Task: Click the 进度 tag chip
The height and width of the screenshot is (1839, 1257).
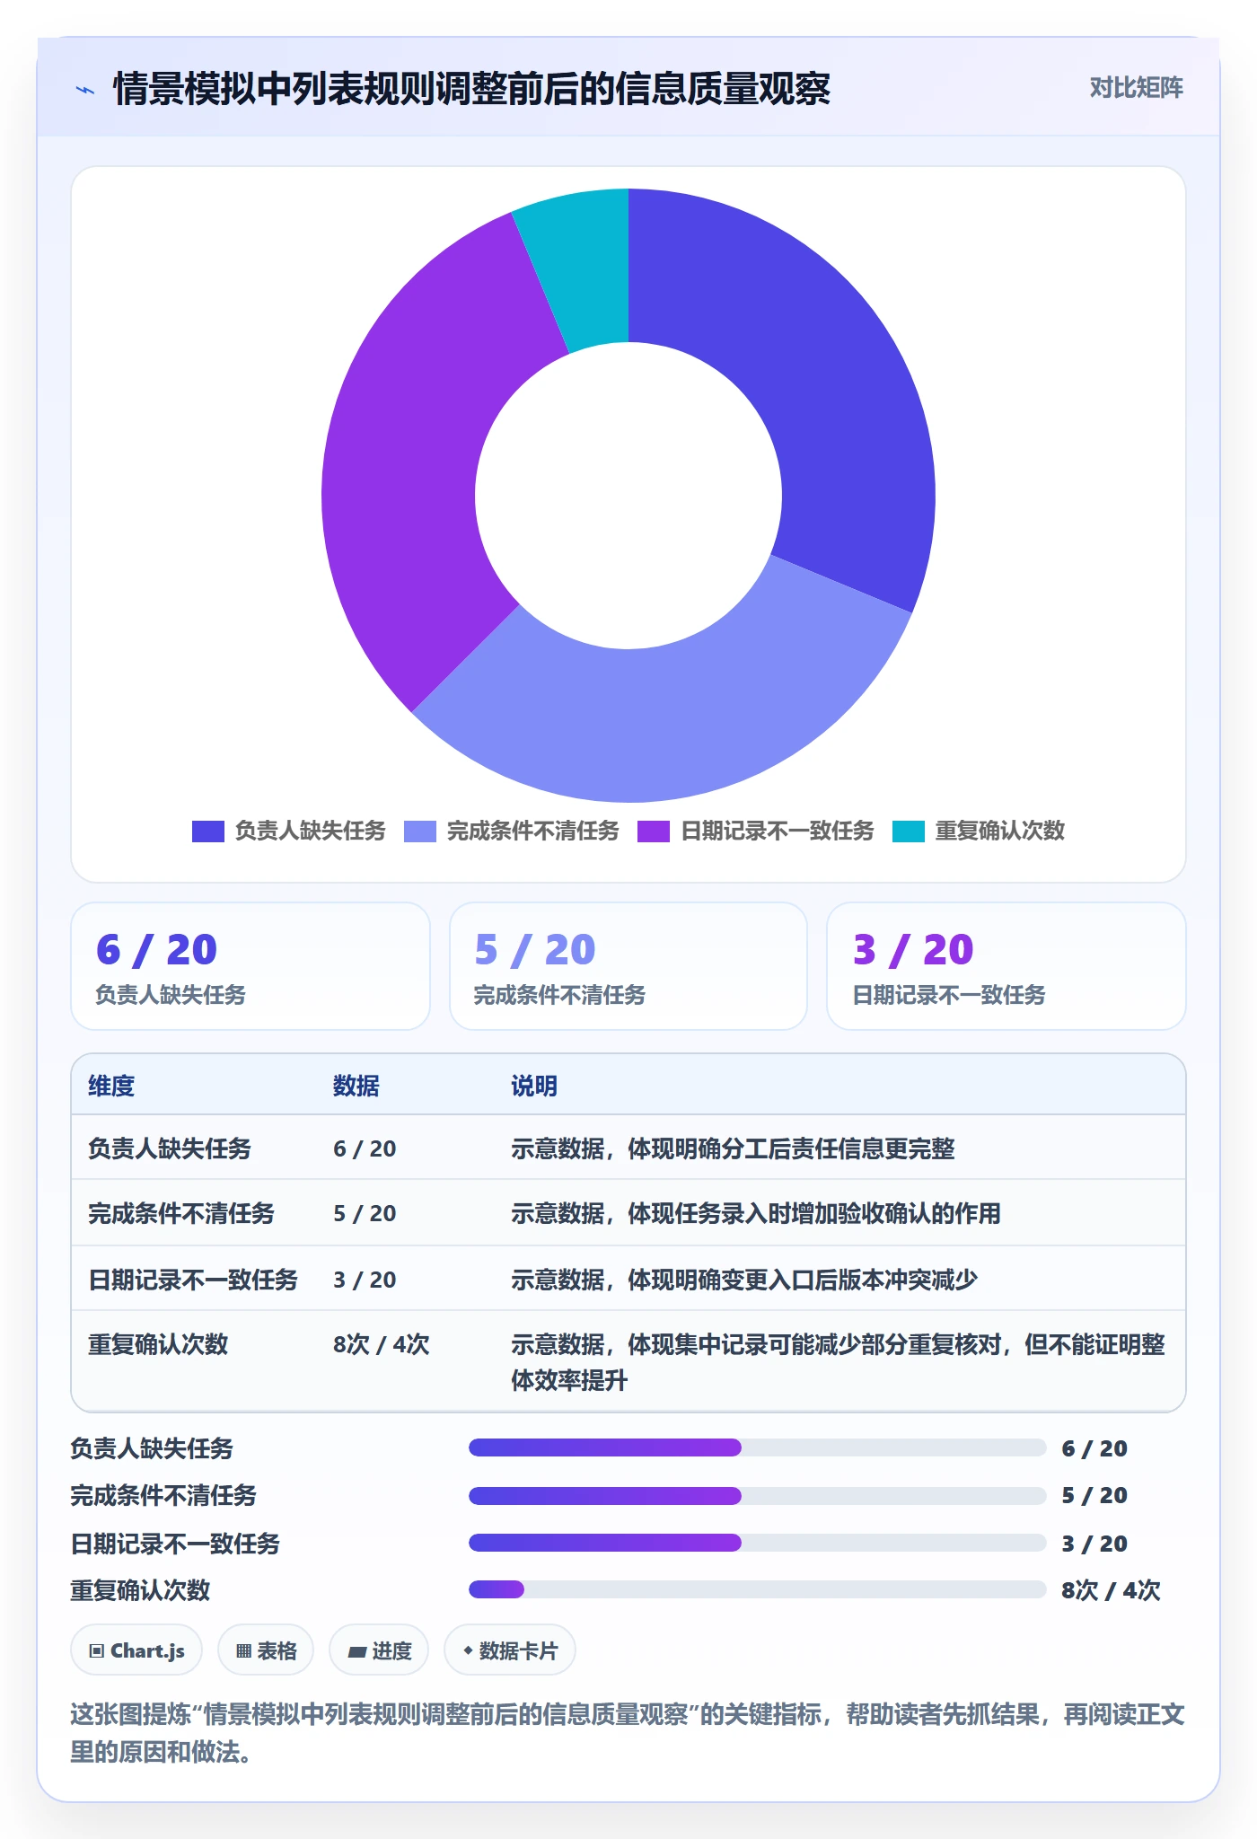Action: 379,1650
